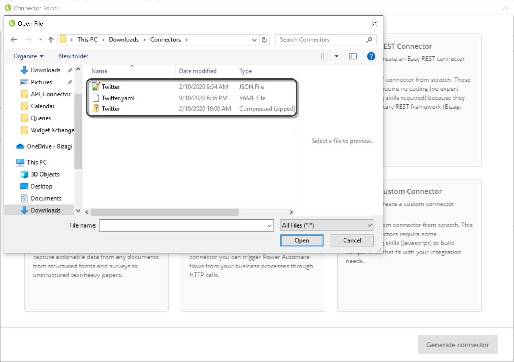Select the REST Connector card heading
The image size is (514, 362).
pos(408,46)
